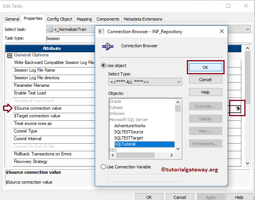The width and height of the screenshot is (255, 200).
Task: Click OK in Edit Tasks window
Action: tap(149, 197)
